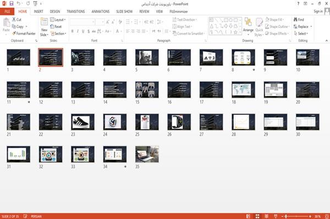The width and height of the screenshot is (330, 219).
Task: Toggle Italic formatting button
Action: (78, 31)
